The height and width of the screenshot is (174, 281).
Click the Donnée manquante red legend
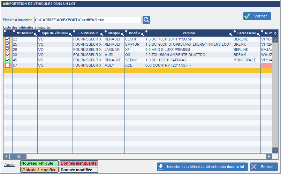coord(79,163)
